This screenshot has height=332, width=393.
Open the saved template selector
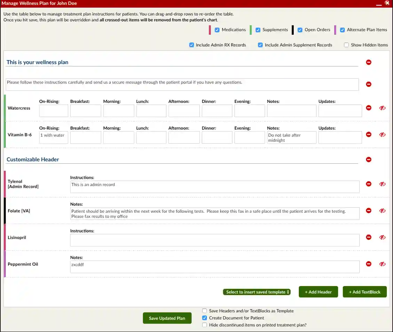pyautogui.click(x=257, y=292)
